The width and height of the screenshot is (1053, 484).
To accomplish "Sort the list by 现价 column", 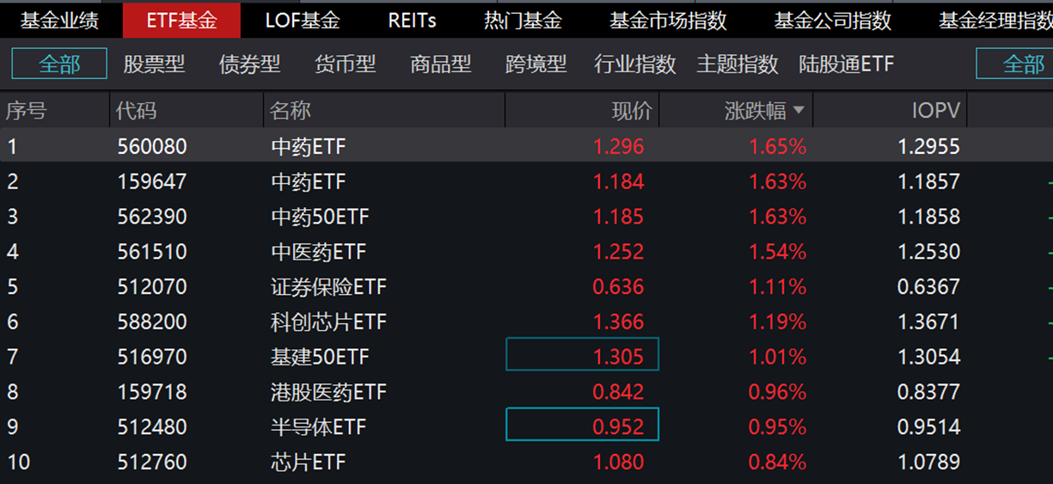I will point(632,110).
